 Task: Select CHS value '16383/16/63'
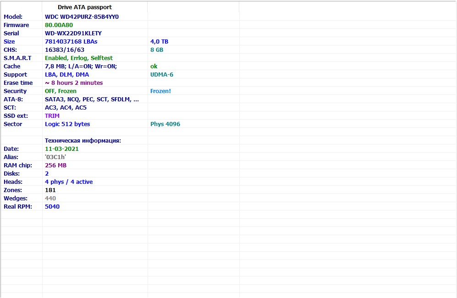point(65,50)
